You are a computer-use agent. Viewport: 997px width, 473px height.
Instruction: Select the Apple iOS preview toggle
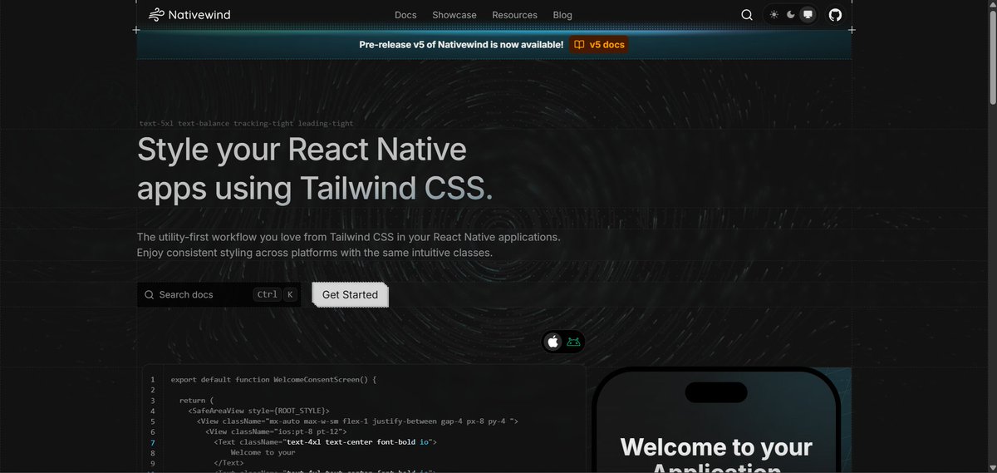tap(553, 342)
